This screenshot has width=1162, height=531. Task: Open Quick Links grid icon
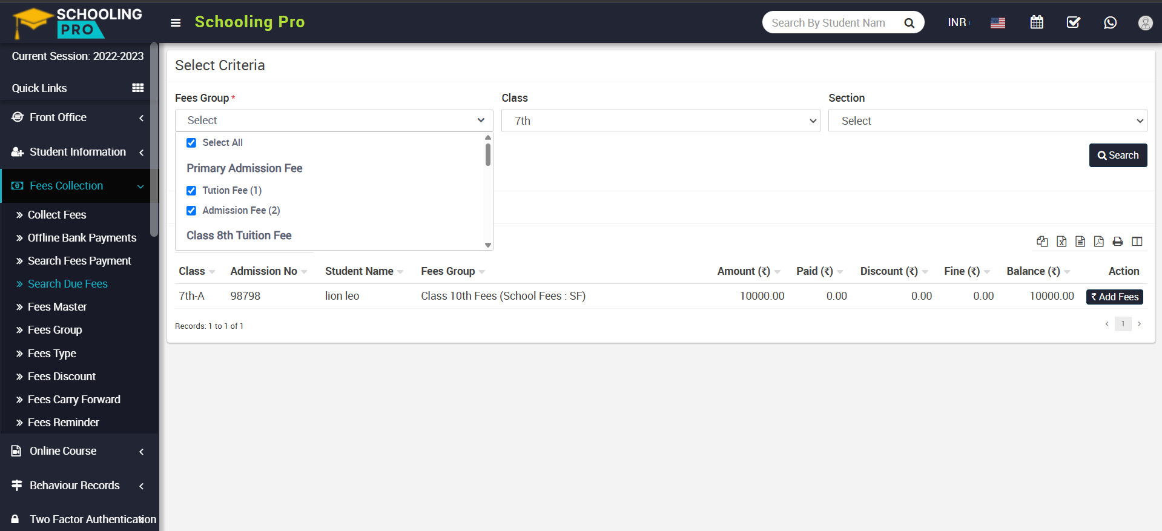tap(138, 88)
